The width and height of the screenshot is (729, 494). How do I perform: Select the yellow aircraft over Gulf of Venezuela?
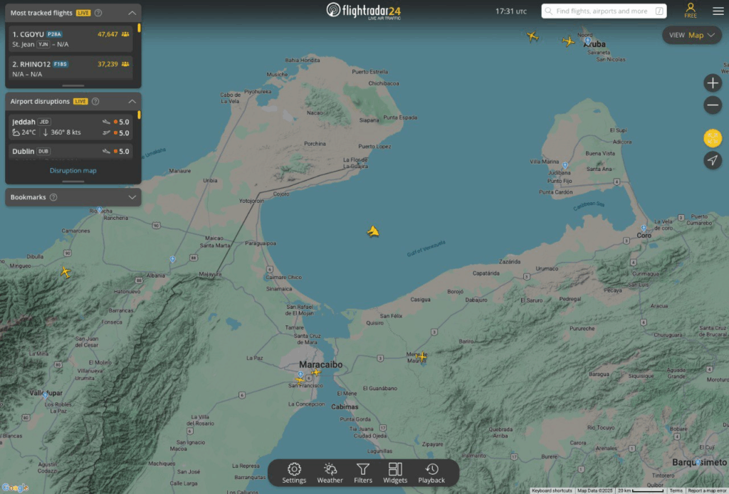(x=372, y=231)
